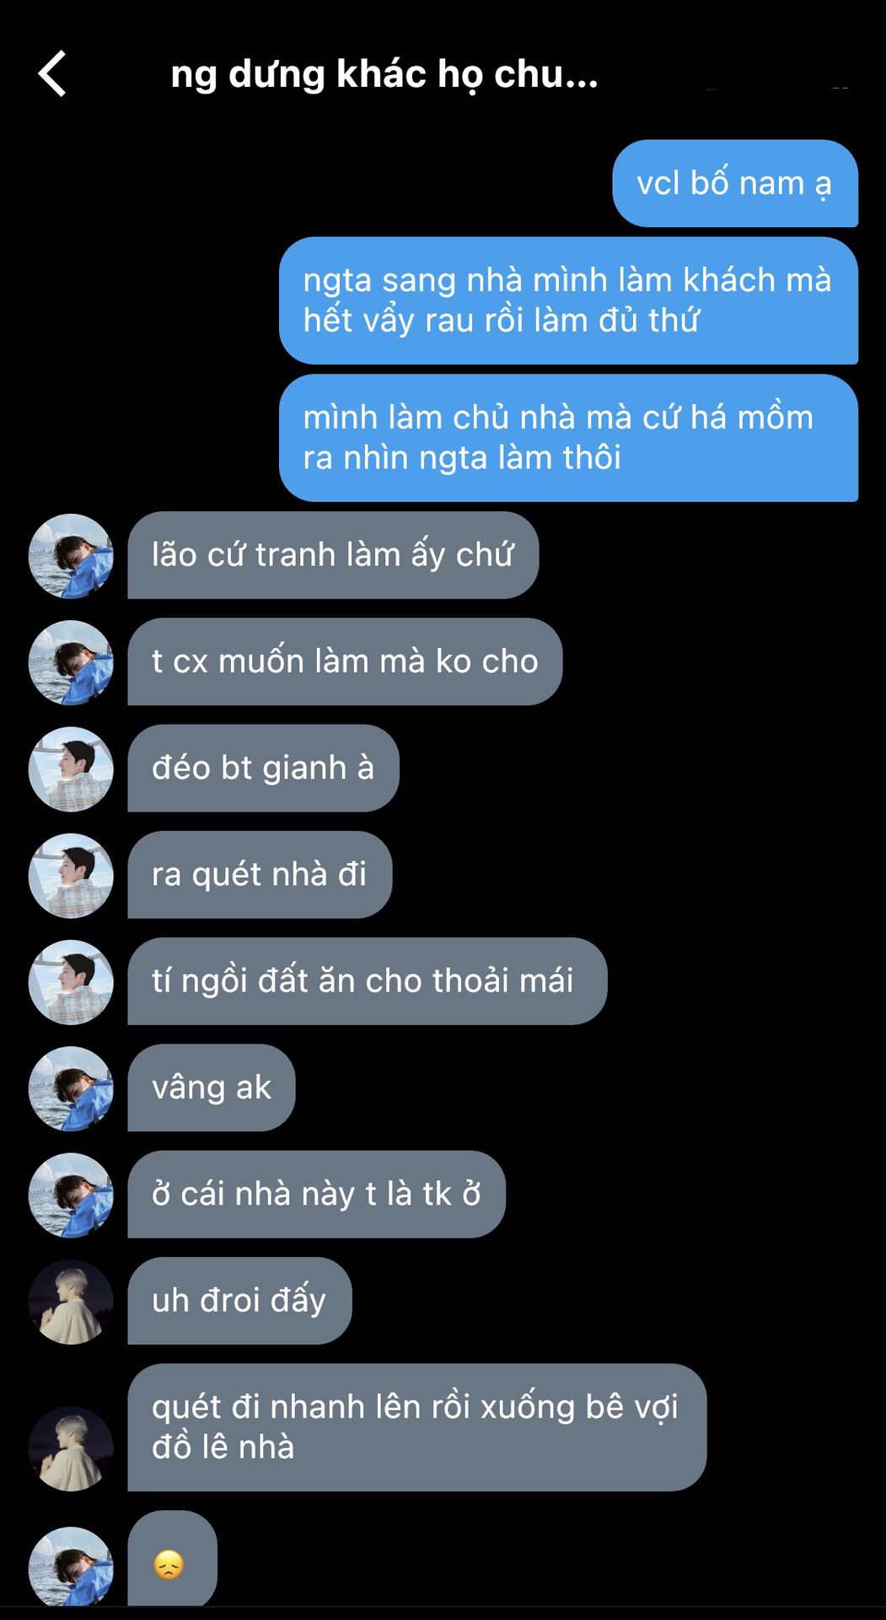886x1620 pixels.
Task: Tap avatar beside 'uh đroi đấy'
Action: click(71, 1302)
